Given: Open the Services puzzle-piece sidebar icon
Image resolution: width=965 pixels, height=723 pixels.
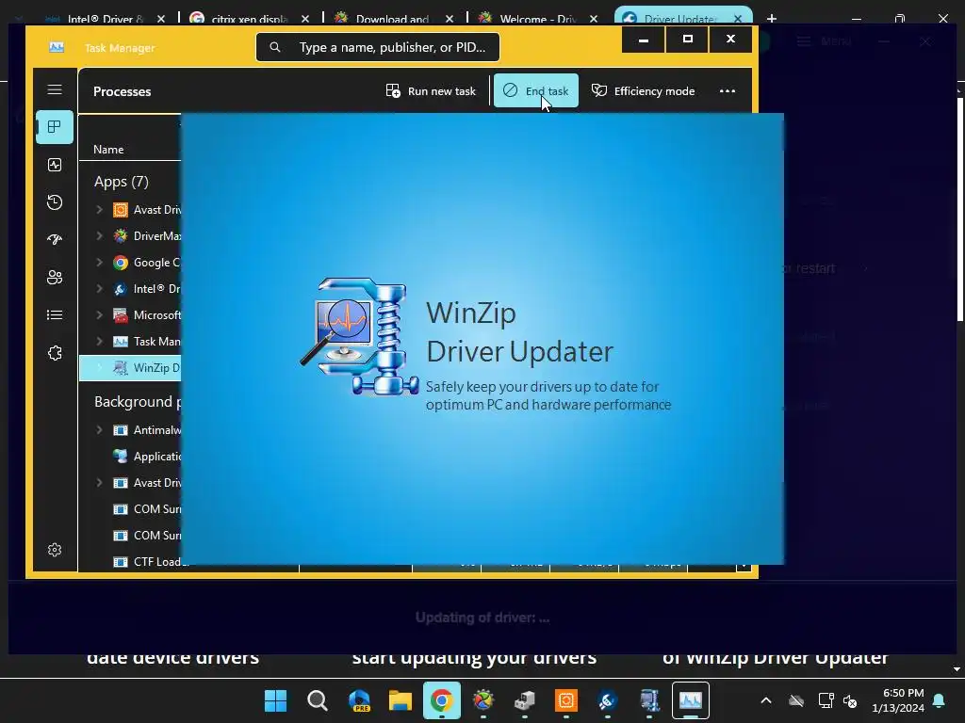Looking at the screenshot, I should coord(55,353).
